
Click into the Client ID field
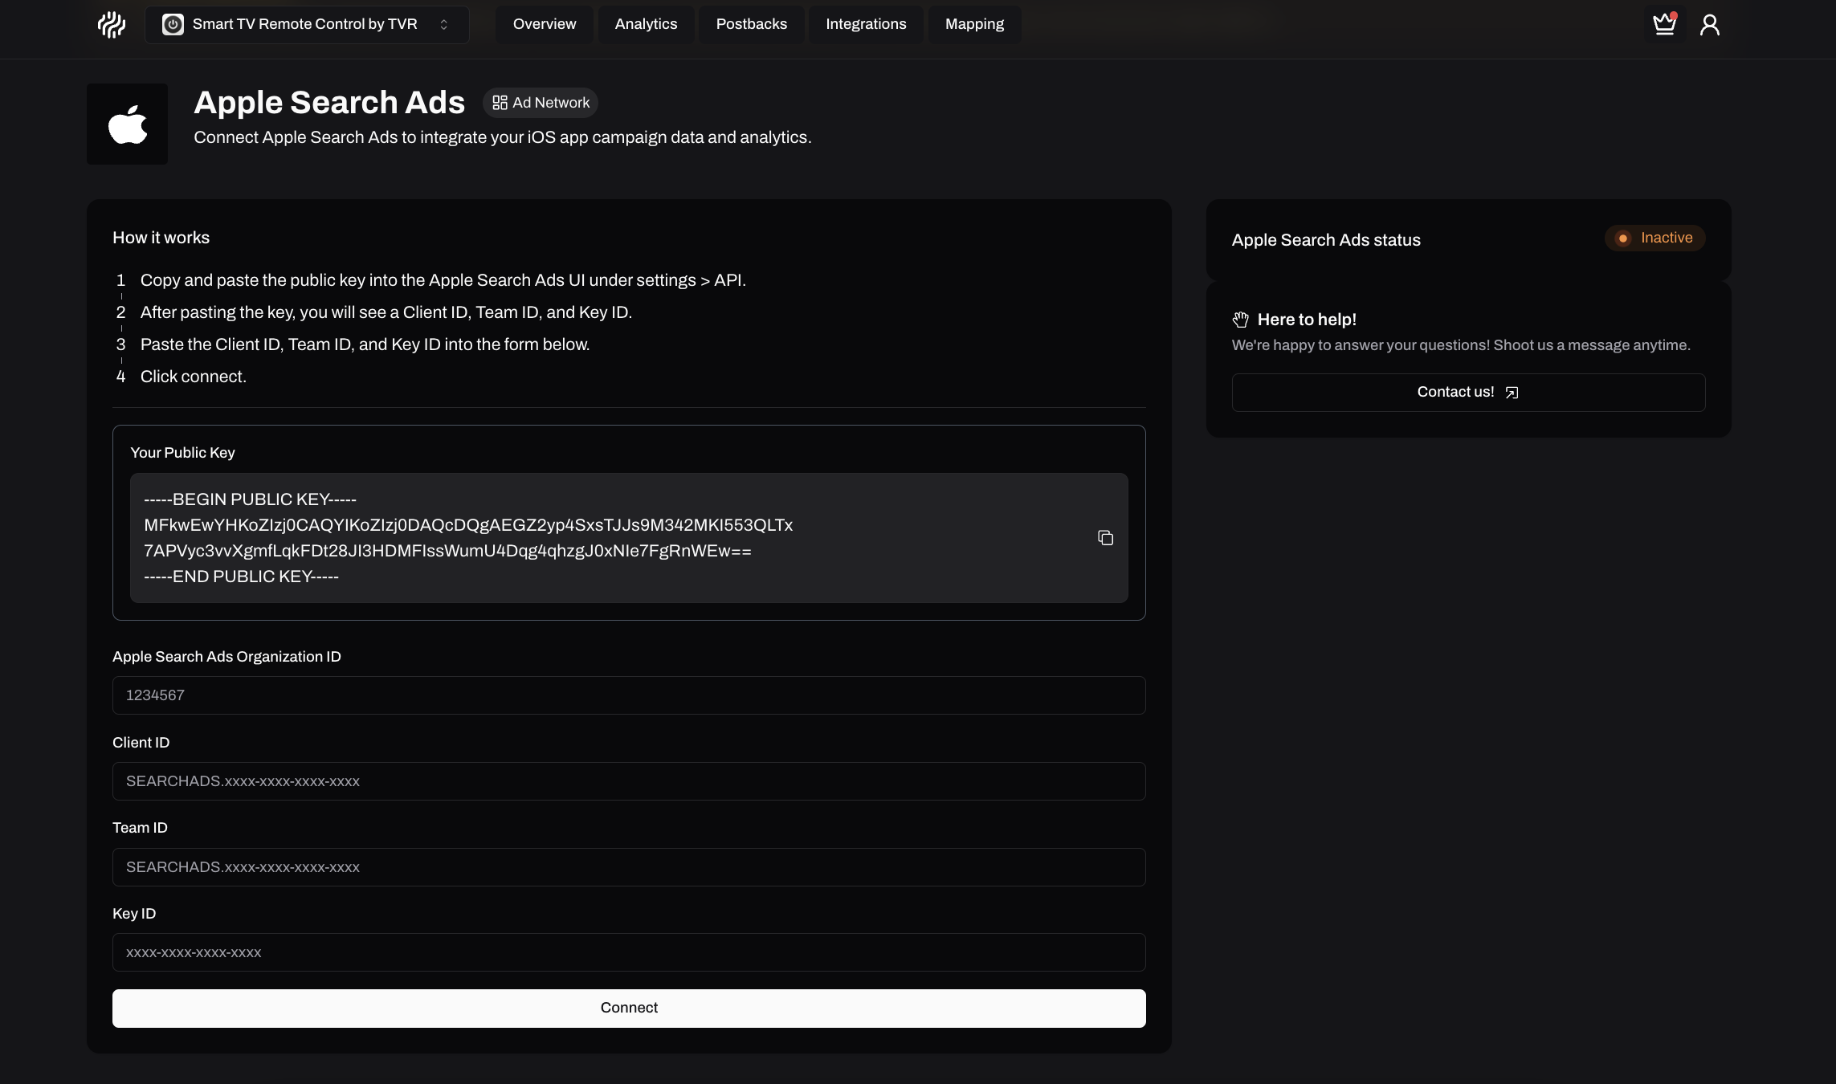point(629,781)
